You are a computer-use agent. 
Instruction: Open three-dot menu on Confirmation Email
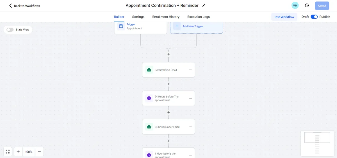pos(190,70)
